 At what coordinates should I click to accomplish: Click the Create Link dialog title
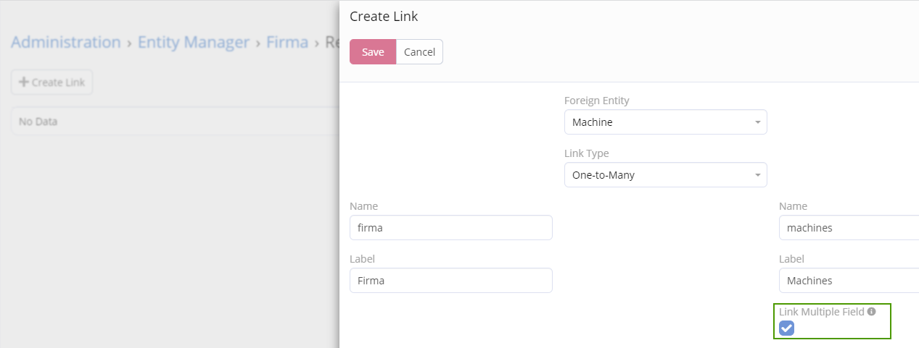pos(384,16)
